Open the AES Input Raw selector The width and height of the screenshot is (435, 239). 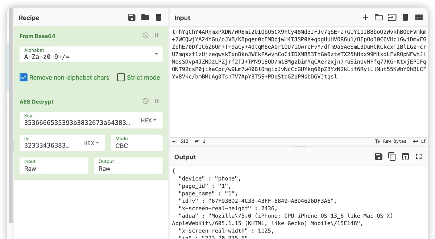click(x=54, y=166)
